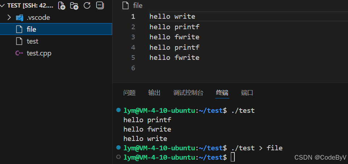Image resolution: width=348 pixels, height=164 pixels.
Task: Click 'hello fwrite' on editor line 5
Action: [x=174, y=58]
